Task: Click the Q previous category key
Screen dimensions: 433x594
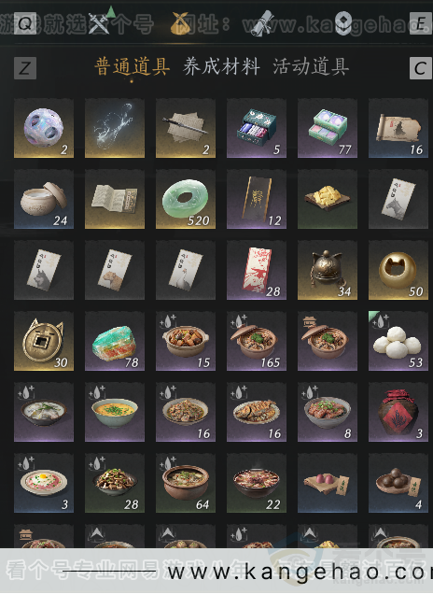Action: 25,23
